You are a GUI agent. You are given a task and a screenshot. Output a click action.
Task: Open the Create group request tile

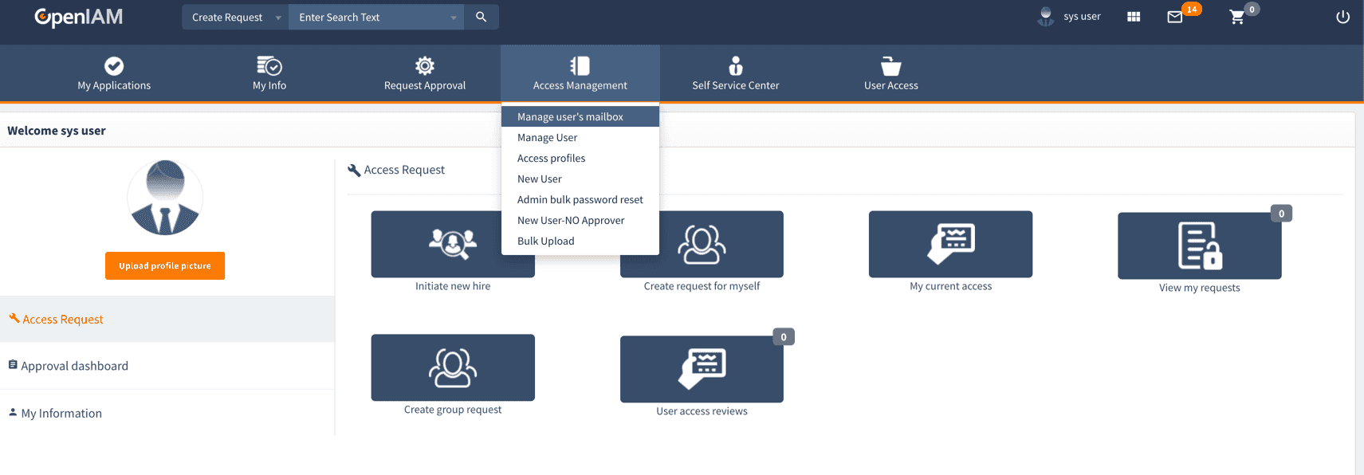(x=453, y=367)
